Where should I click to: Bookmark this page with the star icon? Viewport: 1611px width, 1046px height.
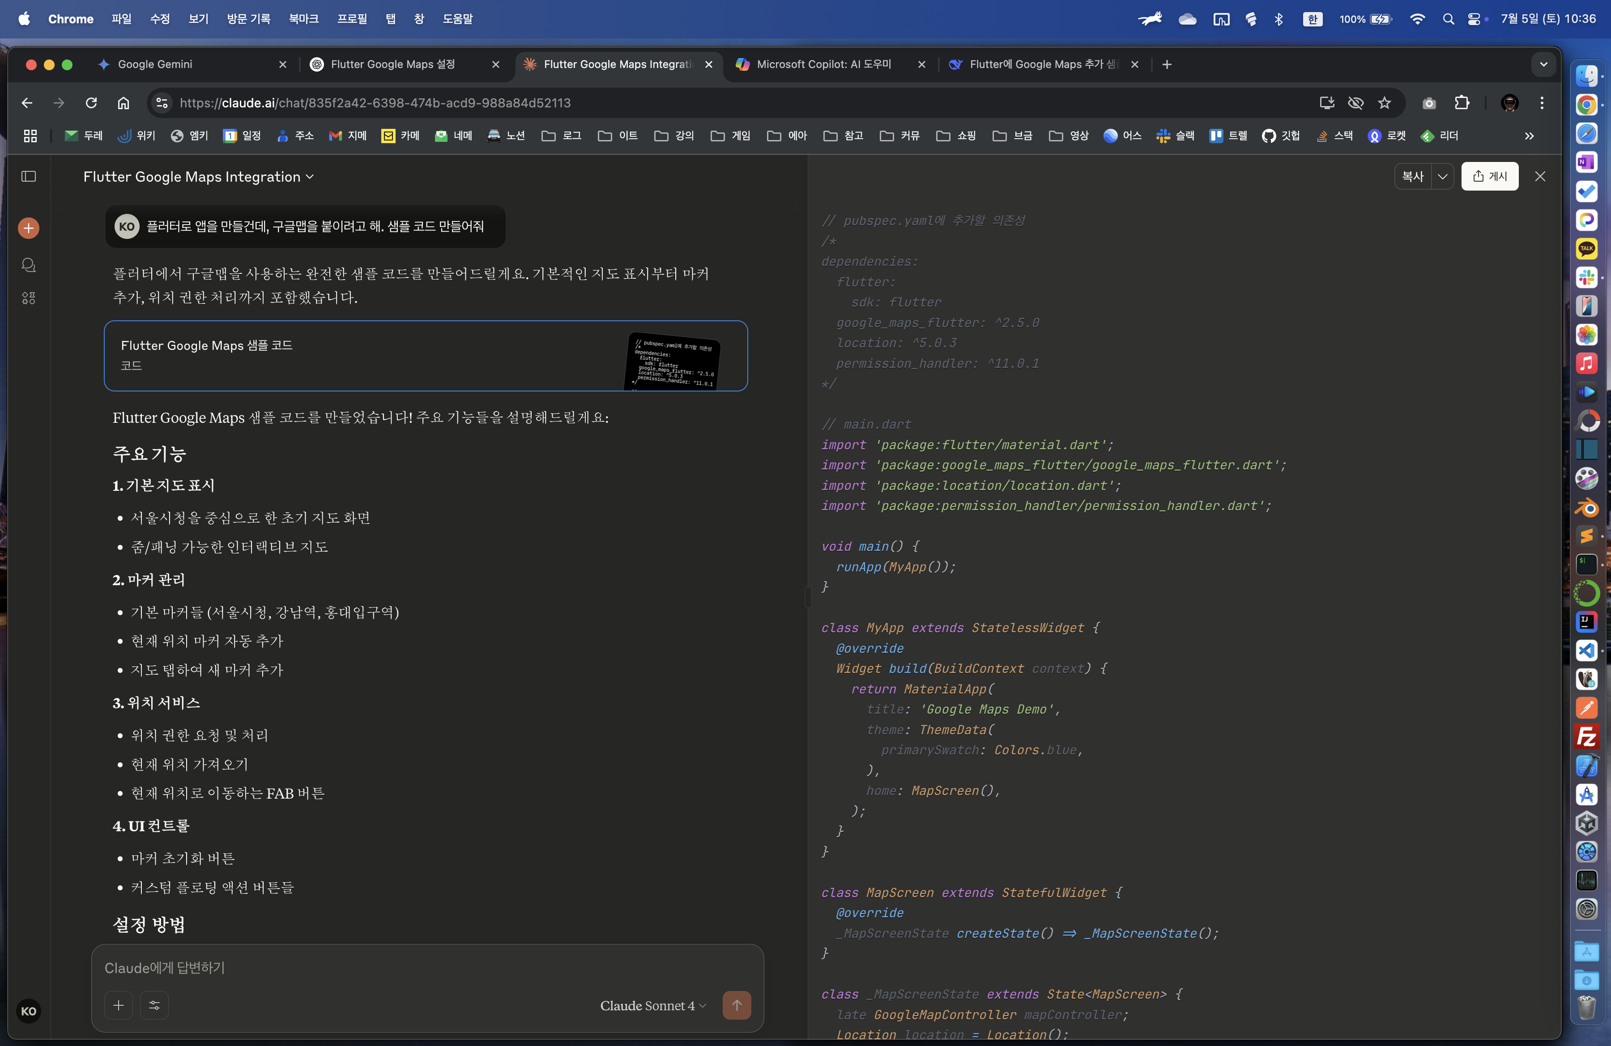pos(1384,103)
